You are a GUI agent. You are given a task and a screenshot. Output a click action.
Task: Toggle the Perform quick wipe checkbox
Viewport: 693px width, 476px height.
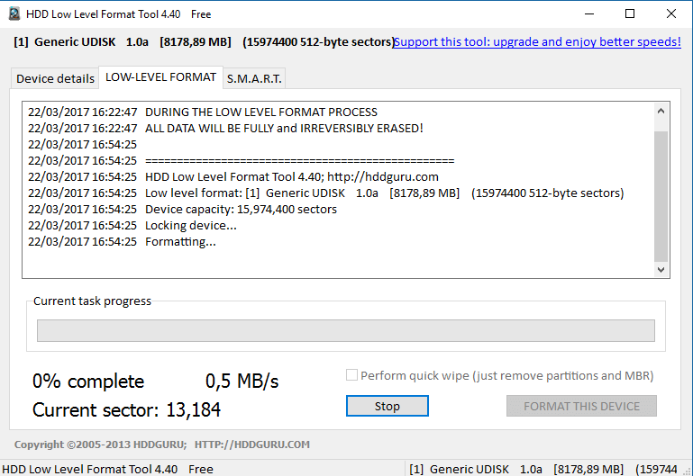click(351, 375)
